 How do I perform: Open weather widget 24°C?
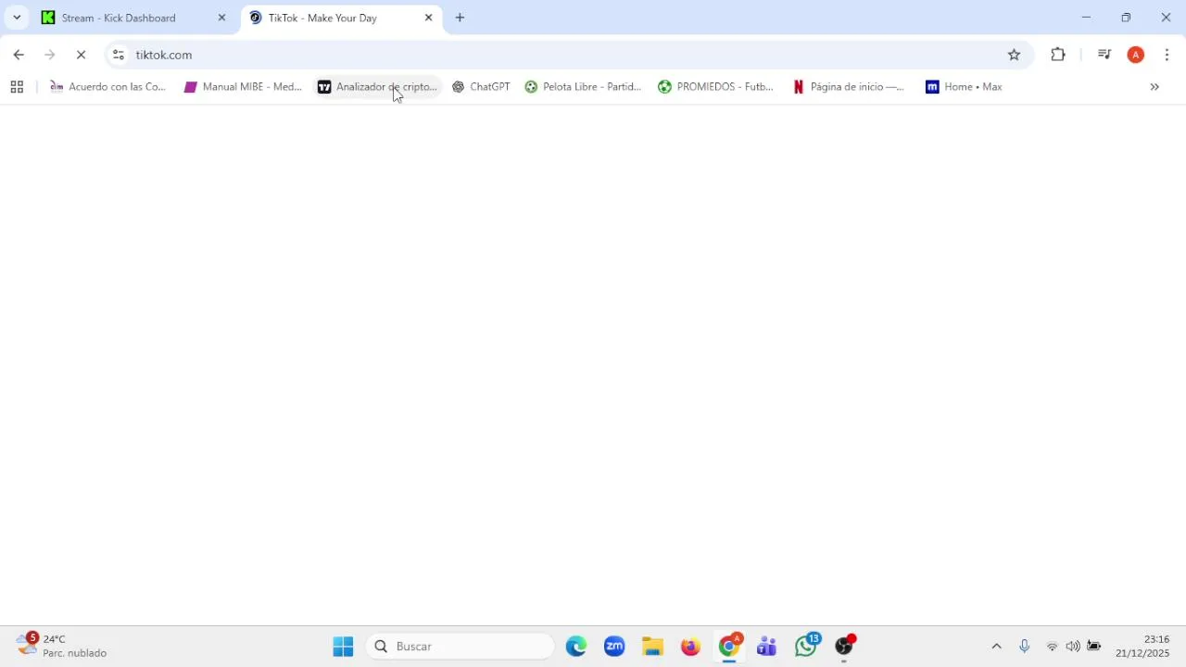pyautogui.click(x=61, y=646)
